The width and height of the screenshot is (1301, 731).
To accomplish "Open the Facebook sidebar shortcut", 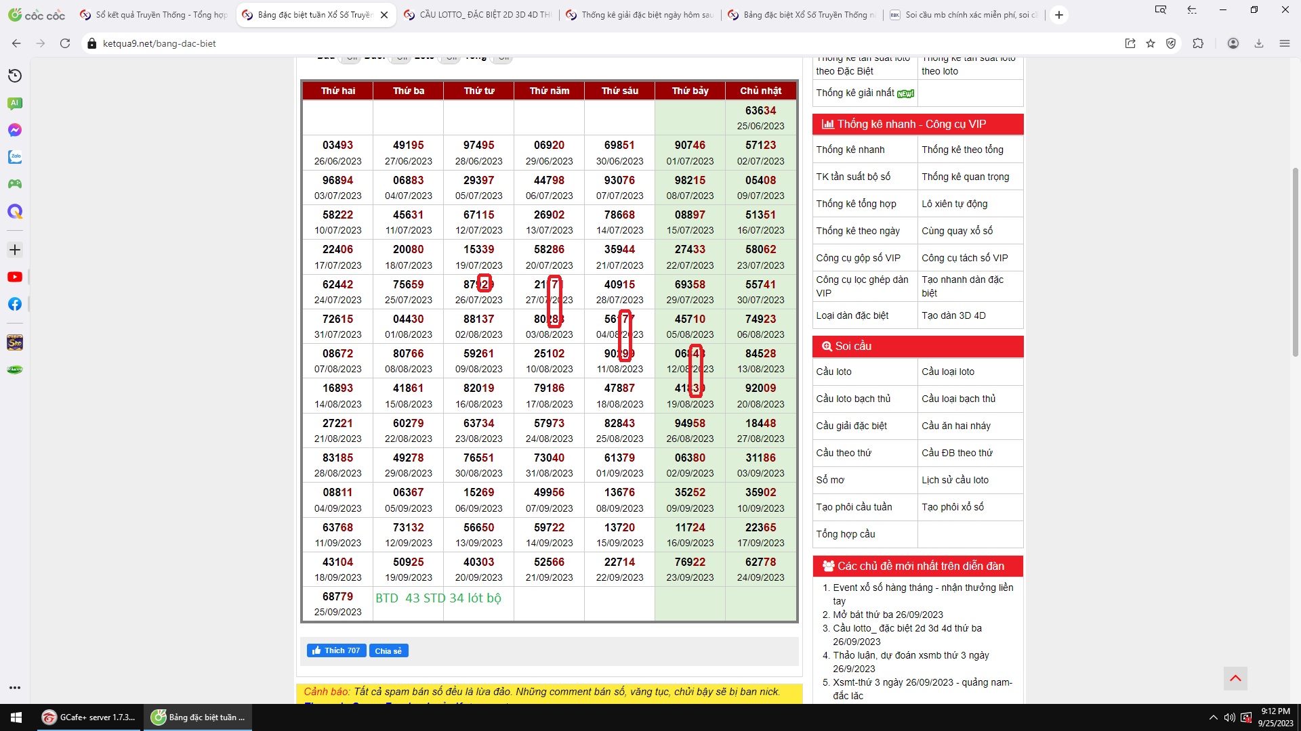I will coord(15,304).
